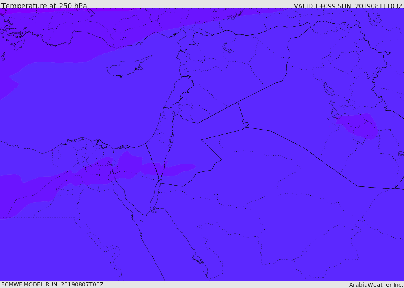Click the 'Temperature at 250 hPa' title text

(44, 6)
